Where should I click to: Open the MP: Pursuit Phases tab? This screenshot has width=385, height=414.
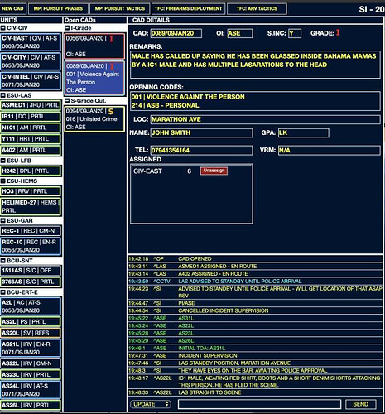coord(58,8)
